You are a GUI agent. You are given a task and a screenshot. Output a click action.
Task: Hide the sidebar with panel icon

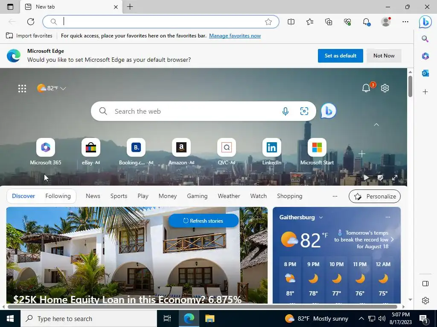tap(425, 284)
